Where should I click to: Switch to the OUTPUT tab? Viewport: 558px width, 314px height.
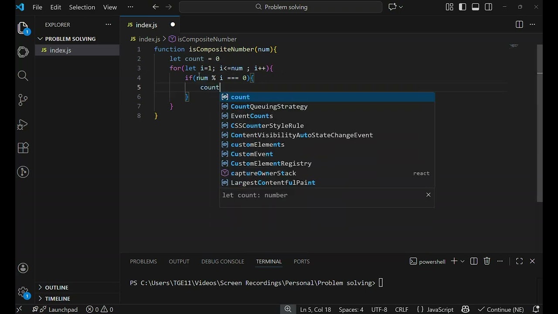coord(179,261)
